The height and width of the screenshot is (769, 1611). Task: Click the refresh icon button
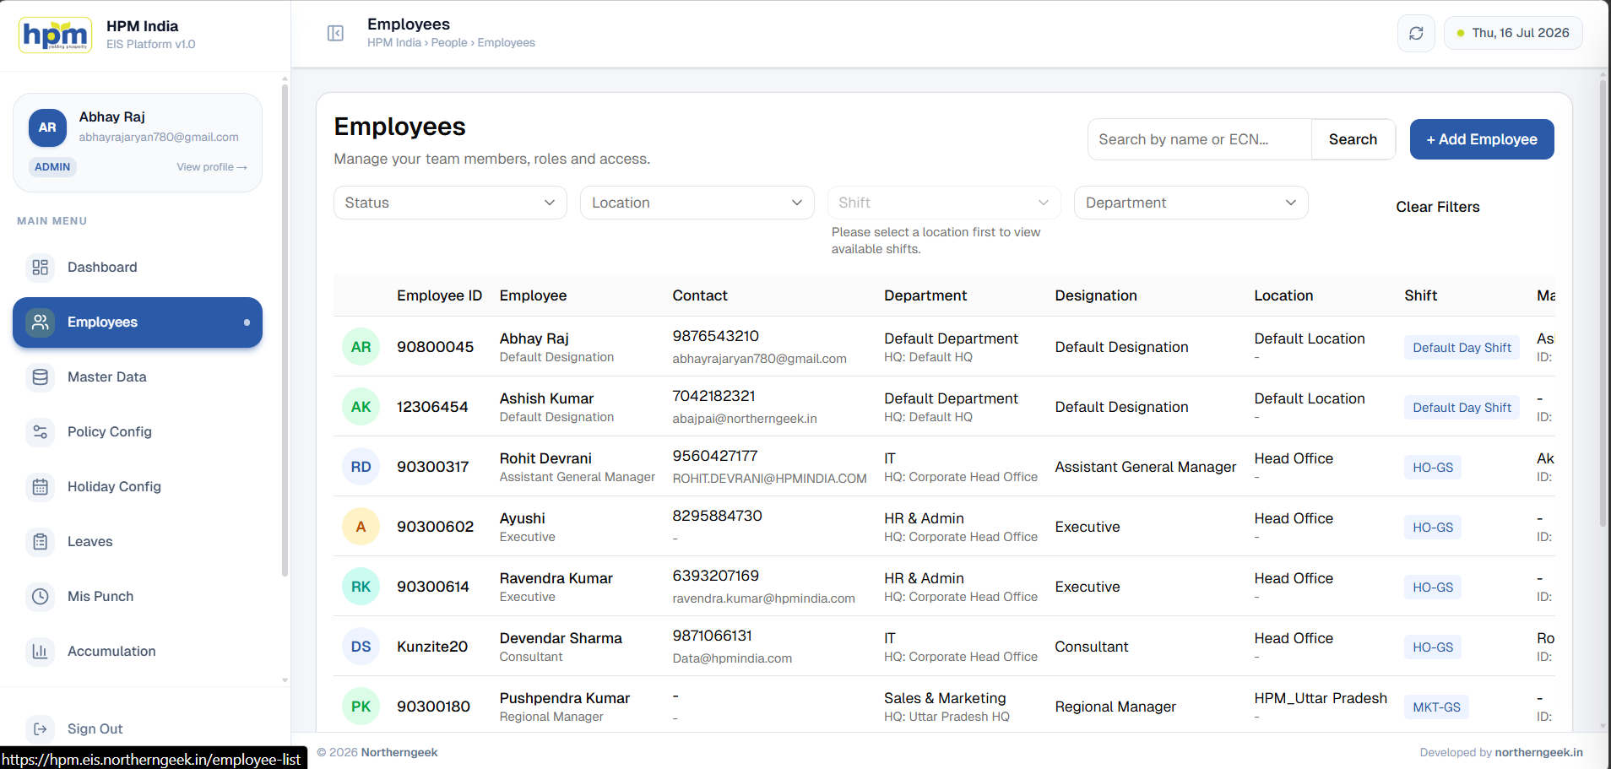(x=1416, y=33)
